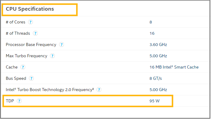Open the # of Threads help tooltip icon
Image resolution: width=211 pixels, height=120 pixels.
35,33
